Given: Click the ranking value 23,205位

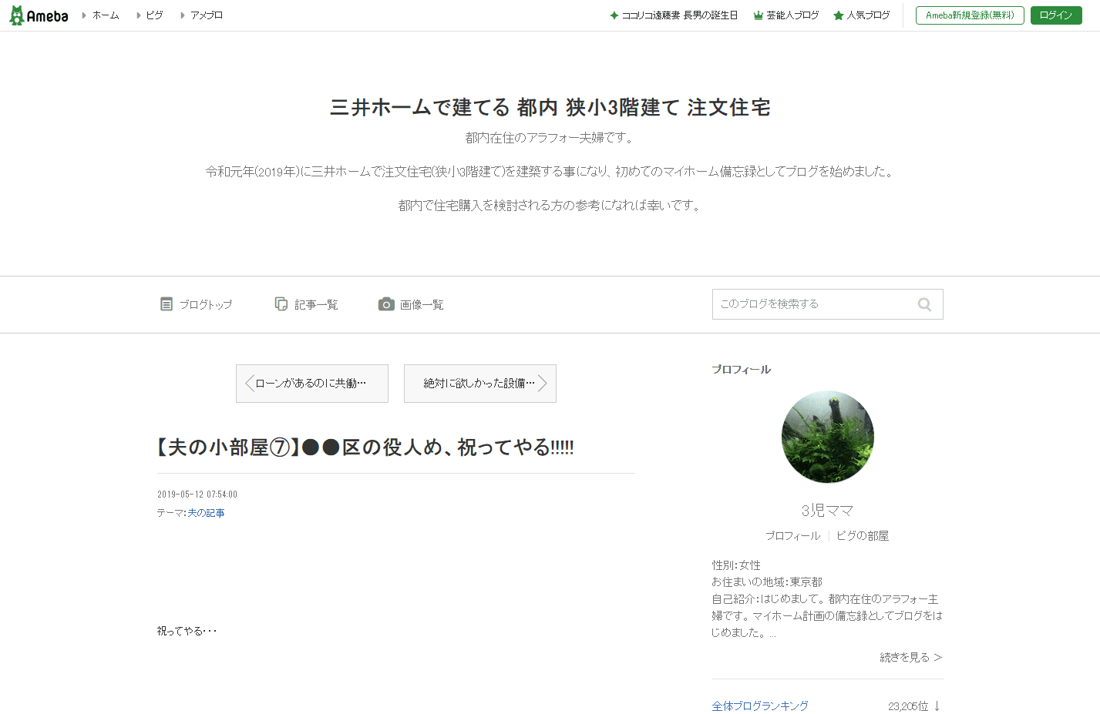Looking at the screenshot, I should click(x=908, y=706).
